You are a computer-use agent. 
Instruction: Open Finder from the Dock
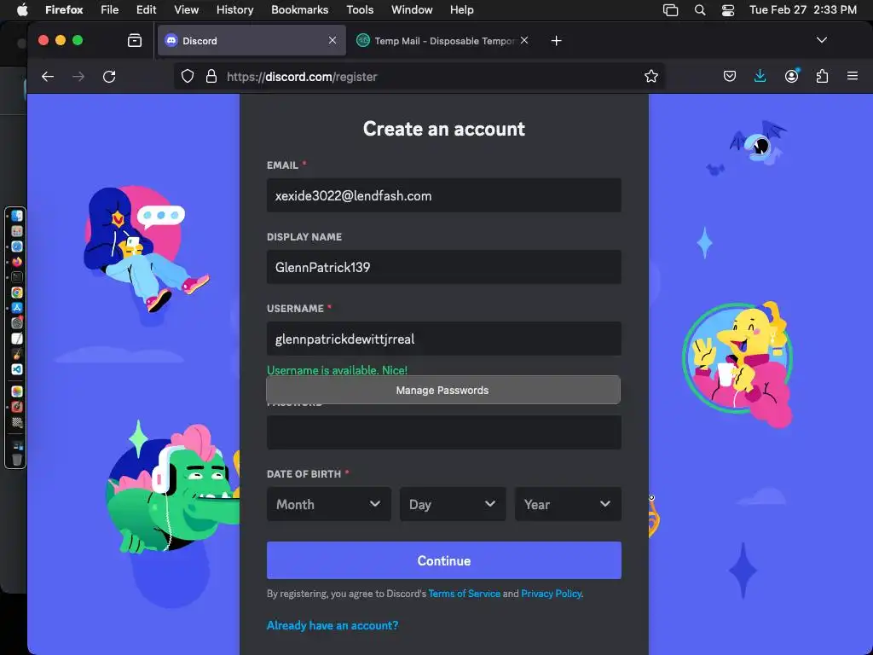[x=17, y=216]
